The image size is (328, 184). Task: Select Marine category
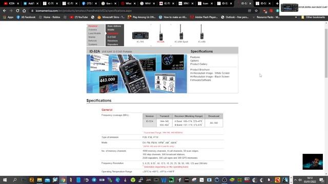click(x=92, y=37)
